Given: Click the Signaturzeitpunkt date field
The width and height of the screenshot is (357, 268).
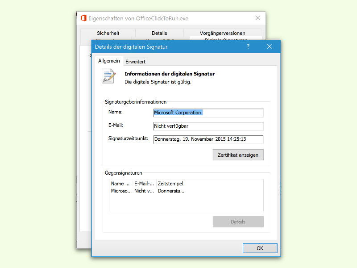Looking at the screenshot, I should (208, 139).
